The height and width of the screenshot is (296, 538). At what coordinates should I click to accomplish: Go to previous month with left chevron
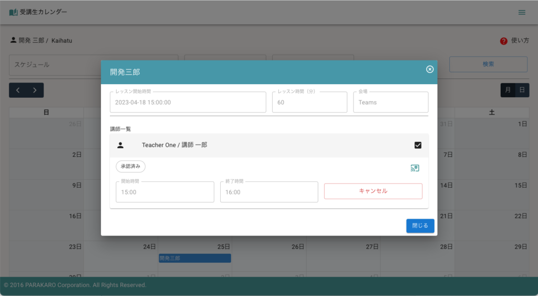point(18,90)
